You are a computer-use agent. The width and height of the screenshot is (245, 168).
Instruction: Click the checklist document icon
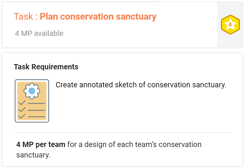32,101
